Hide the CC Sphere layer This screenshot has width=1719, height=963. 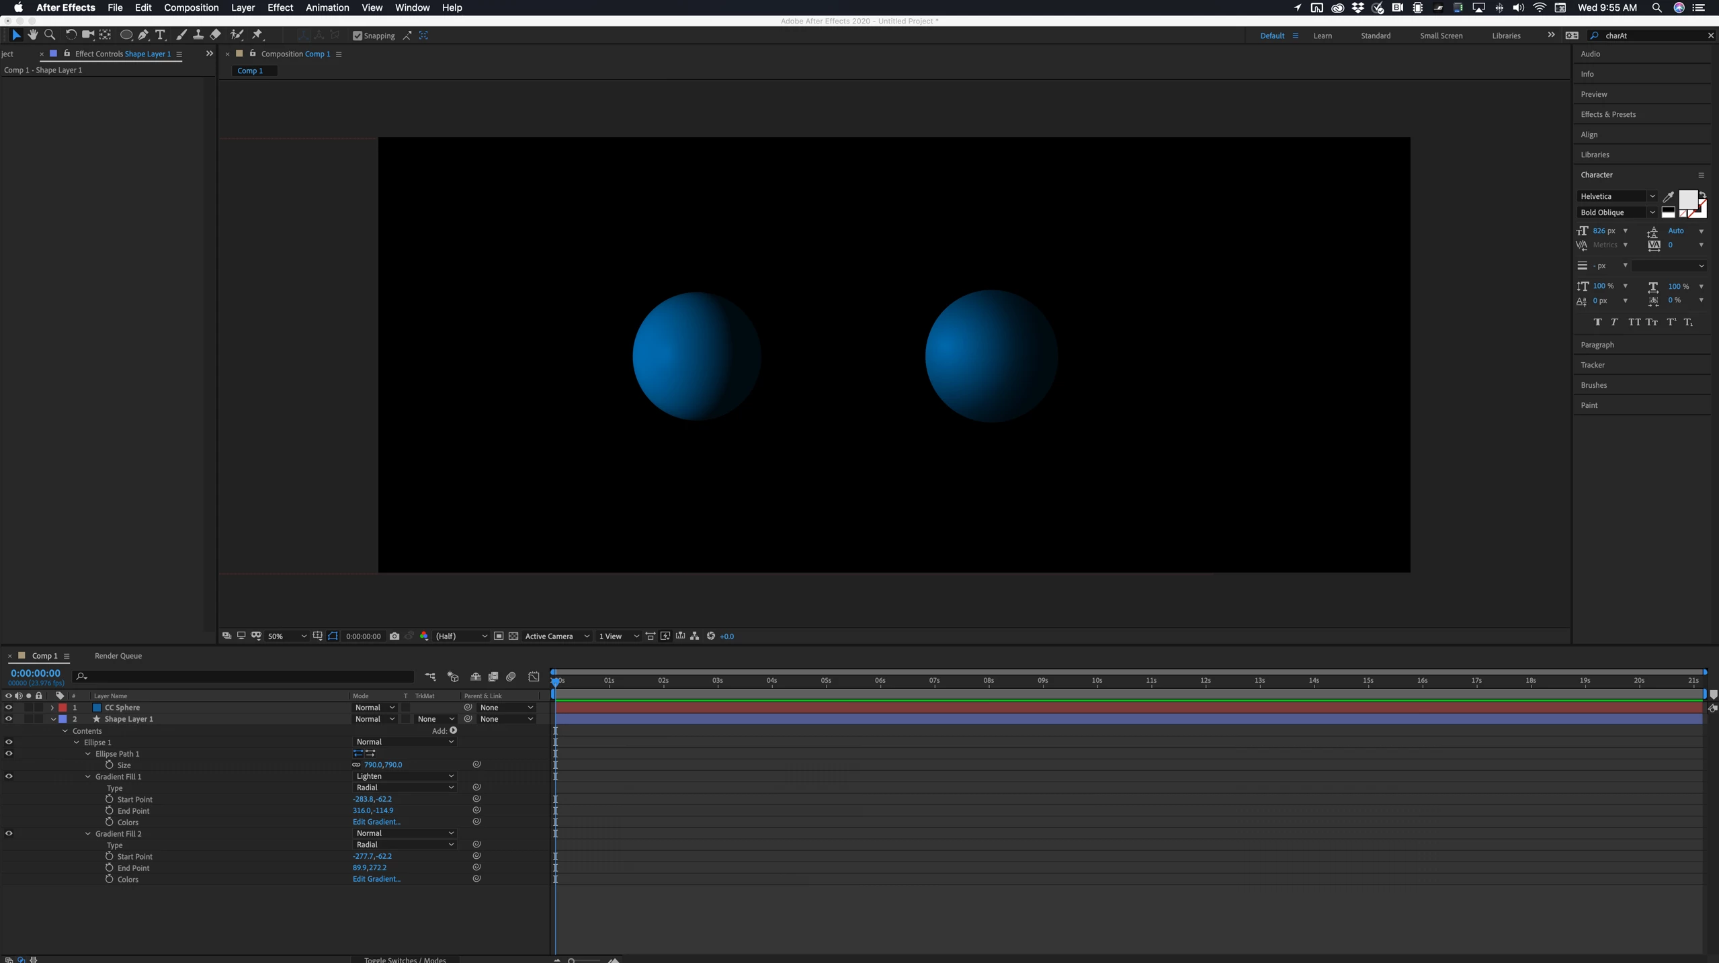(9, 707)
